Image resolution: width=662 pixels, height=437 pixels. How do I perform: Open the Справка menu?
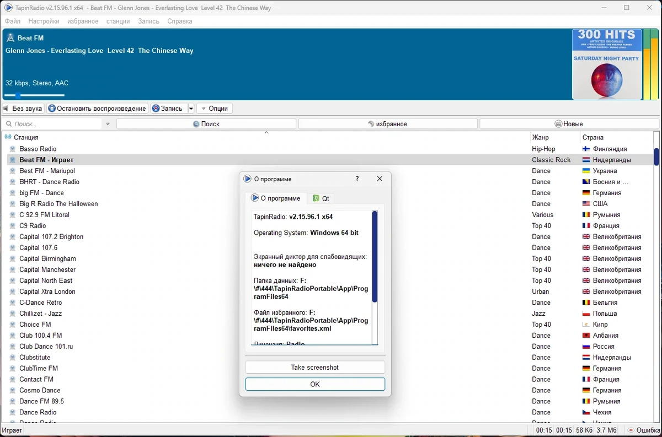tap(179, 21)
